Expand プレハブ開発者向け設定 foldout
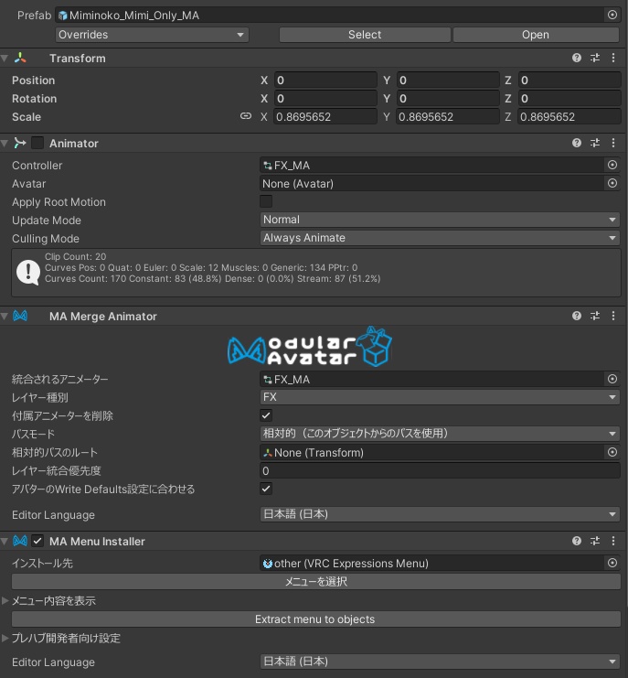 (5, 638)
